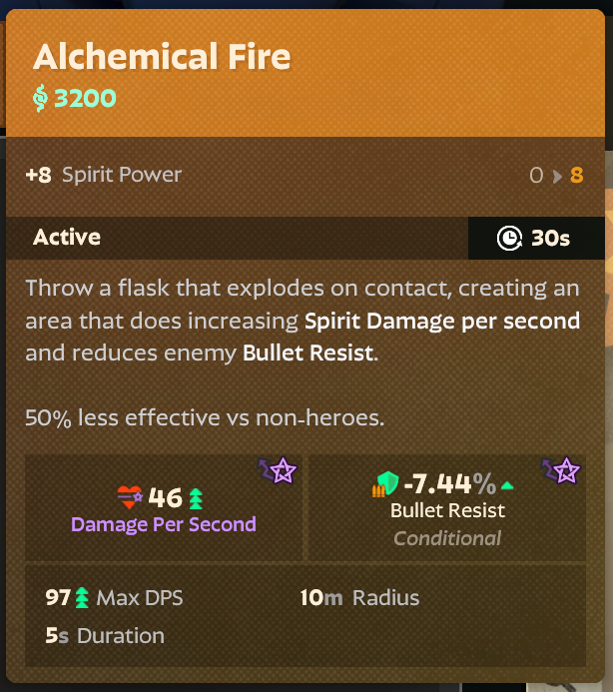Click the bold Spirit Damage per second text
613x692 pixels.
coord(441,321)
